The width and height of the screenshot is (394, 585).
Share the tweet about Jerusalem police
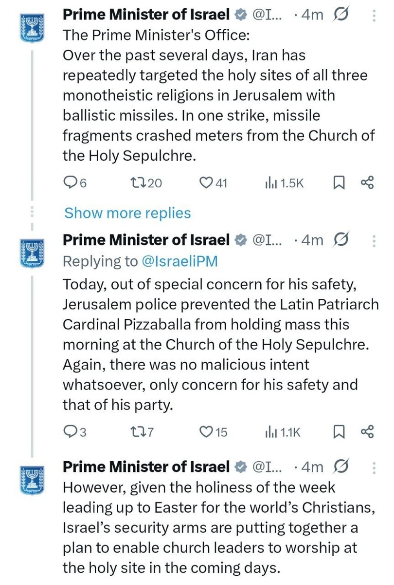(x=367, y=432)
